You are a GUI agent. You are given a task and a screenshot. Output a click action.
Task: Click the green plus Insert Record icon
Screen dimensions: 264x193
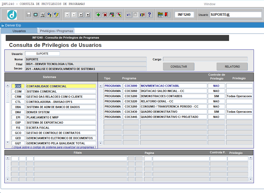tap(98, 15)
